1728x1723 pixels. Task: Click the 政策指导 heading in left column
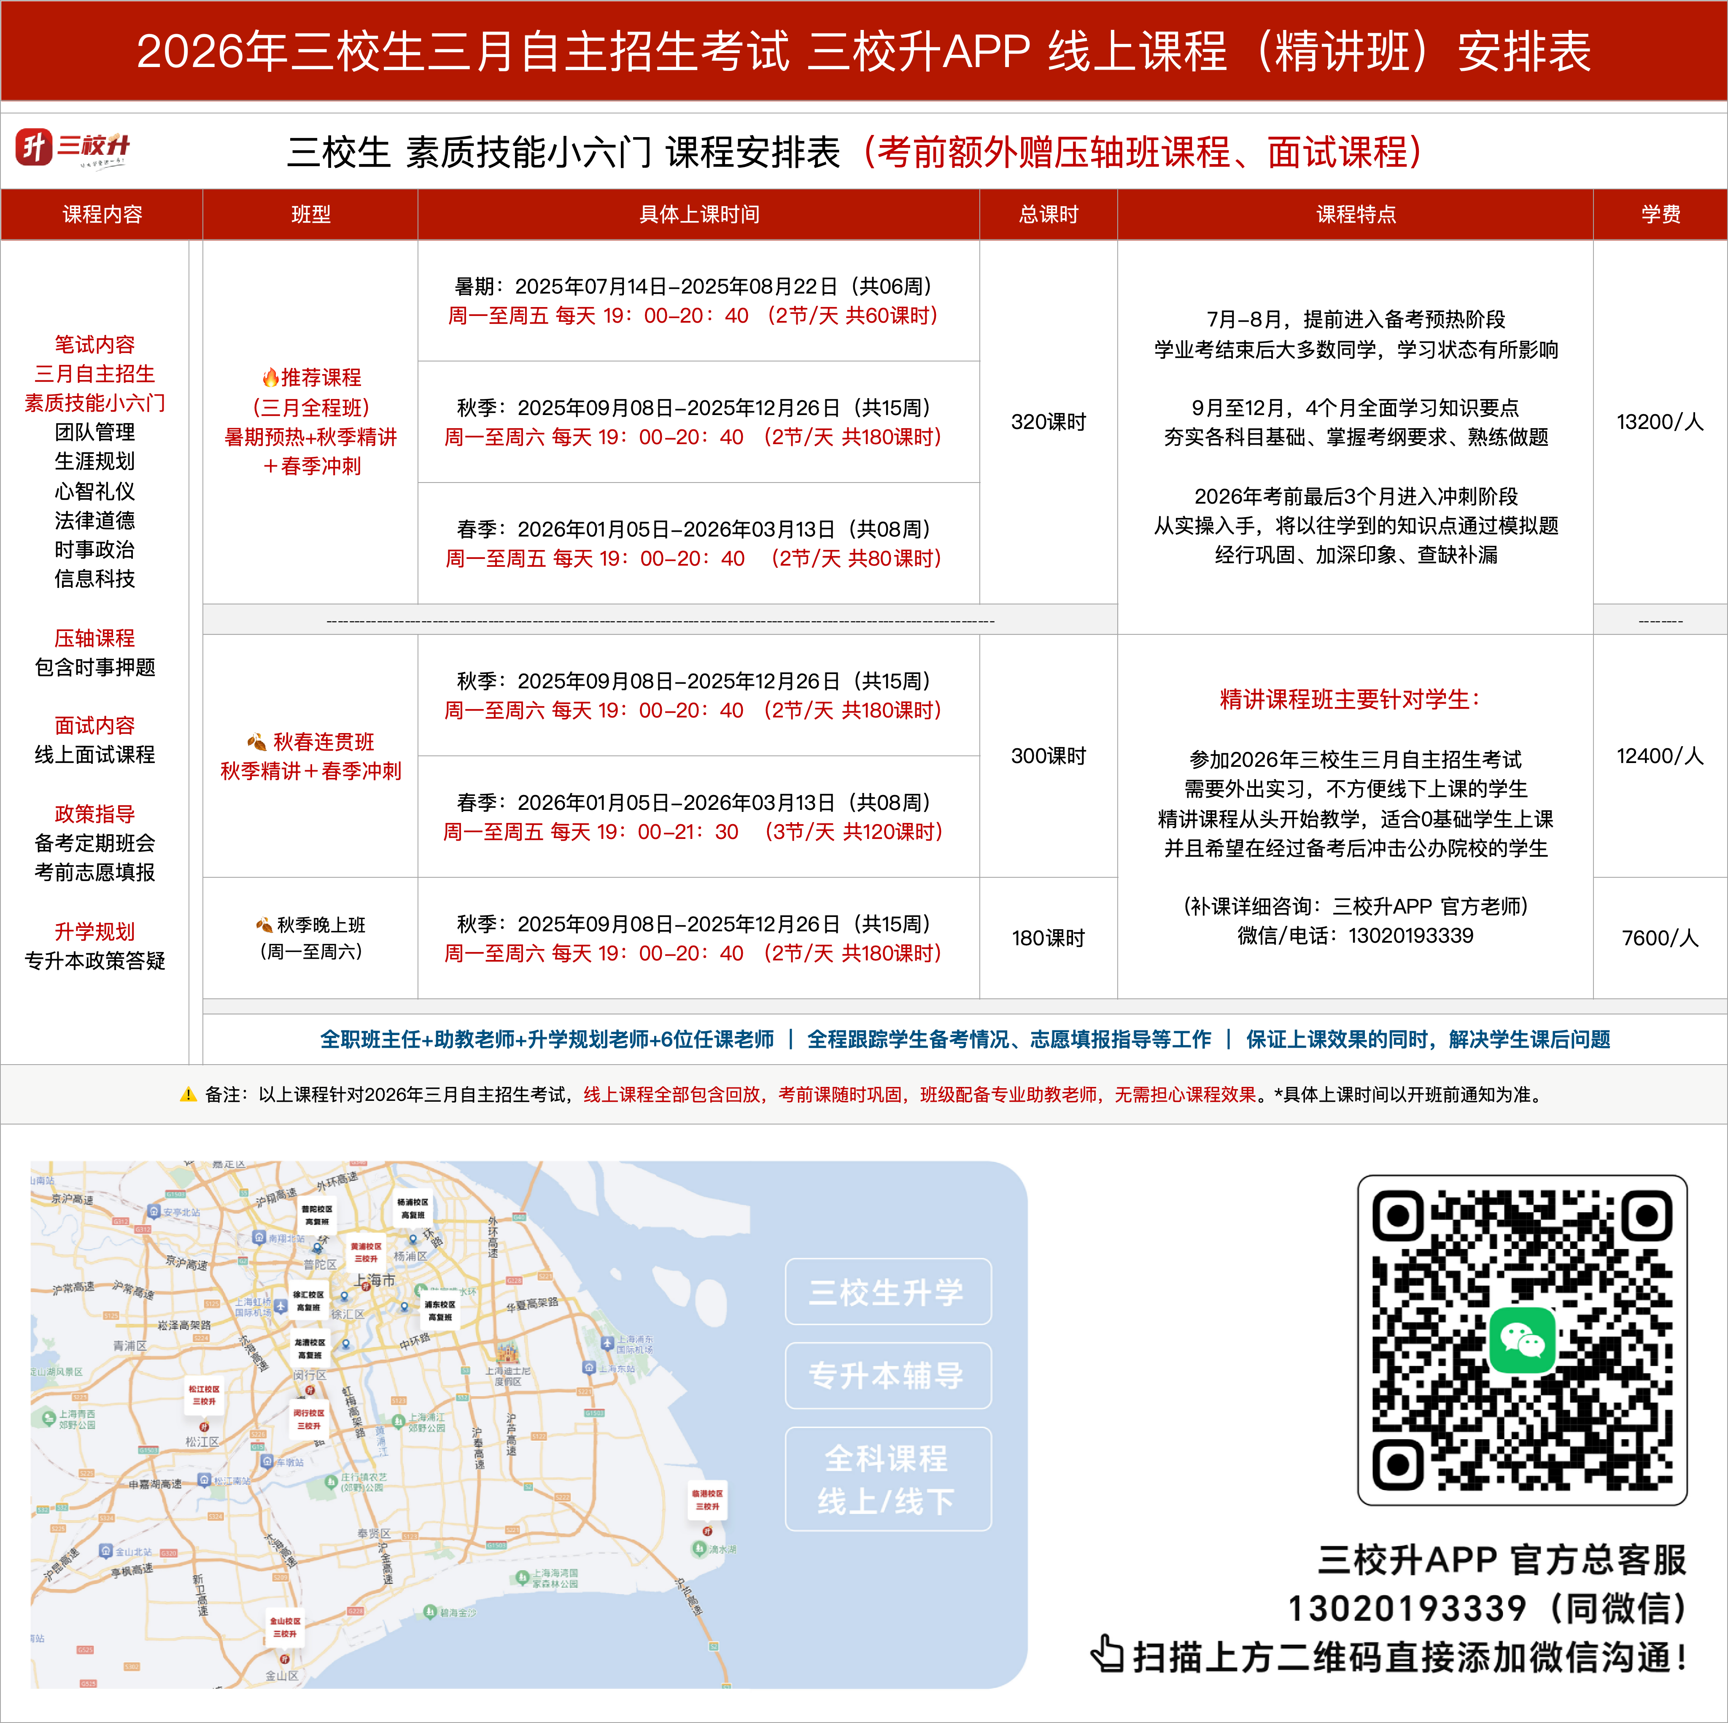pyautogui.click(x=94, y=814)
